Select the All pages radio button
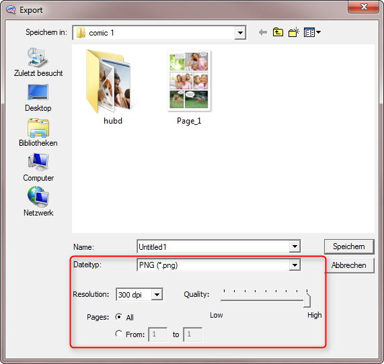Viewport: 384px width, 364px height. pos(119,317)
